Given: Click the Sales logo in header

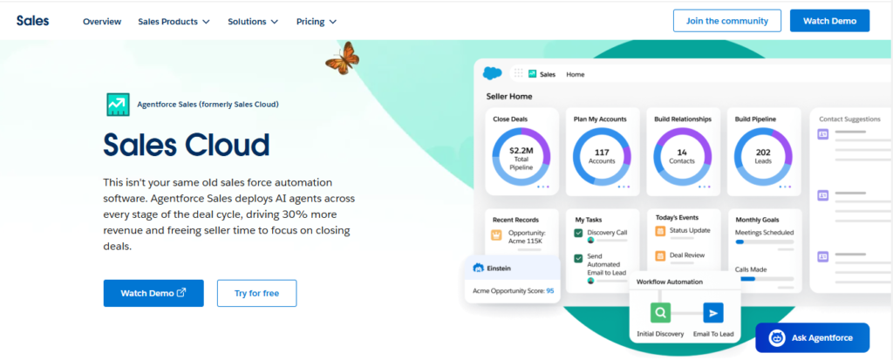Looking at the screenshot, I should (32, 21).
